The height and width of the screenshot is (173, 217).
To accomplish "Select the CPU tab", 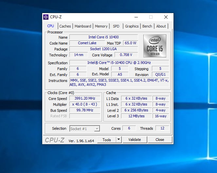I will pyautogui.click(x=50, y=26).
